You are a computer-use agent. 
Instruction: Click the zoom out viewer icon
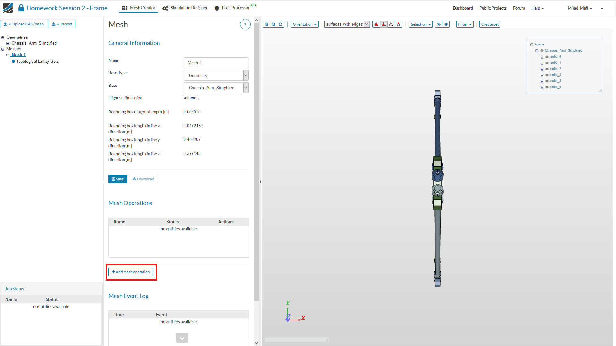pos(273,24)
